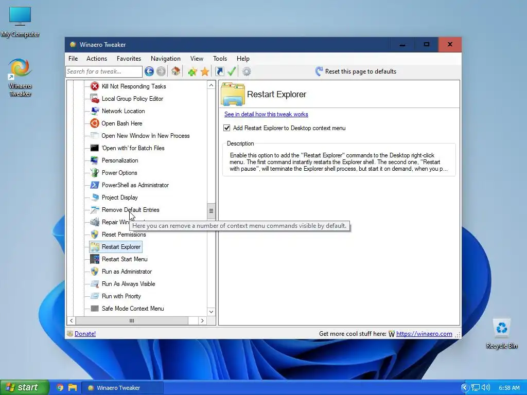
Task: Open the Navigation menu
Action: pyautogui.click(x=165, y=59)
